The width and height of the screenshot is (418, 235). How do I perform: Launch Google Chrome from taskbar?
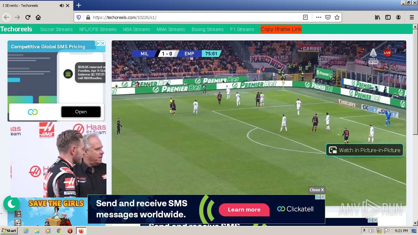[x=59, y=231]
